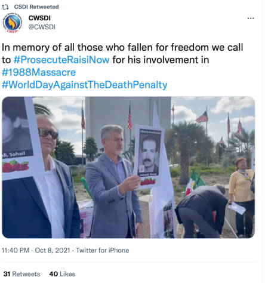Open the protest photo attached to tweet
The image size is (265, 283).
(128, 167)
